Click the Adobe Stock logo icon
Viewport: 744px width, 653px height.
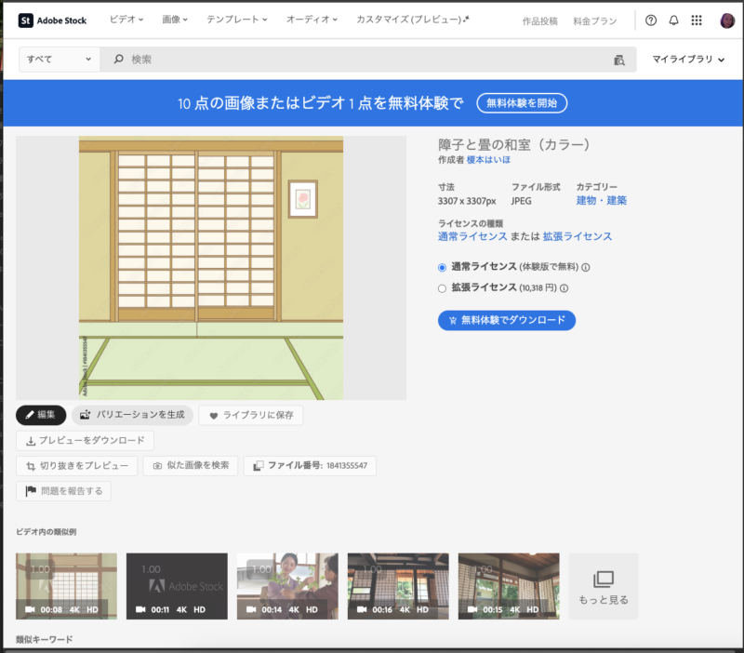[26, 20]
